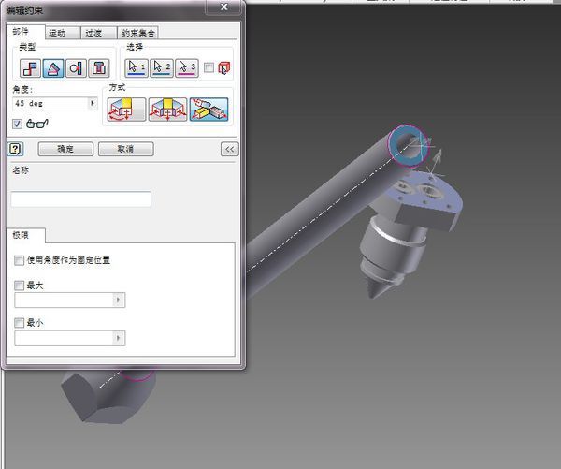
Task: Switch to the 部件 tab
Action: coord(26,32)
